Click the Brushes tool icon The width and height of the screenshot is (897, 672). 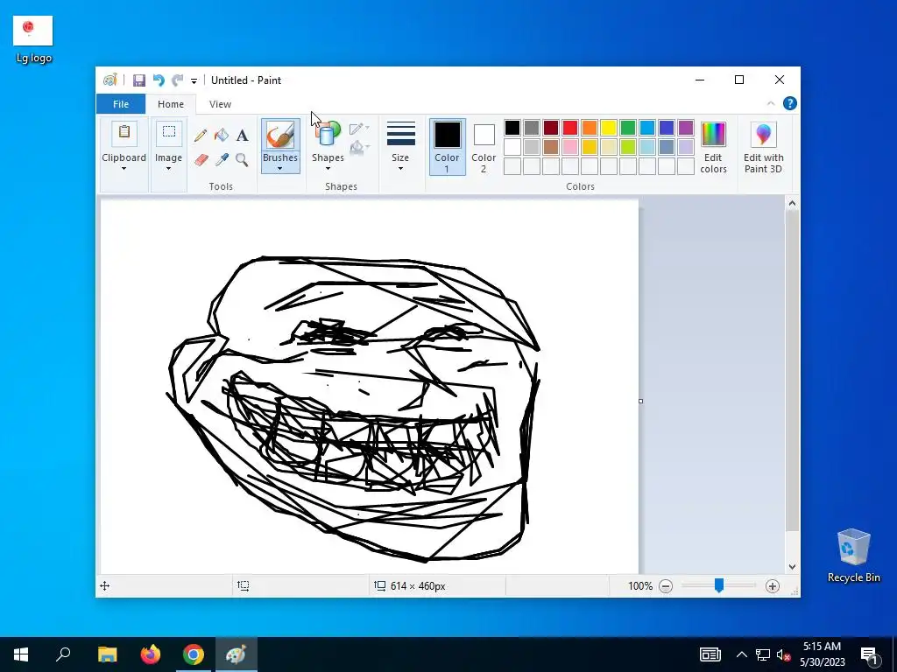point(280,135)
